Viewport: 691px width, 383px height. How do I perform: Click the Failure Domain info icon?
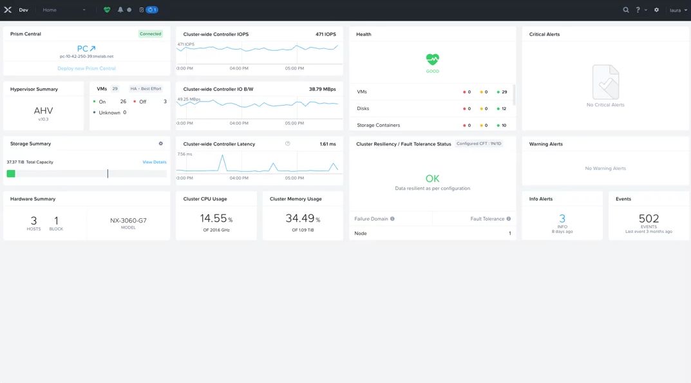pyautogui.click(x=392, y=219)
